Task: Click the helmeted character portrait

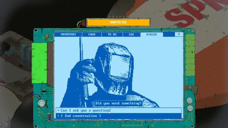Action: (110, 75)
